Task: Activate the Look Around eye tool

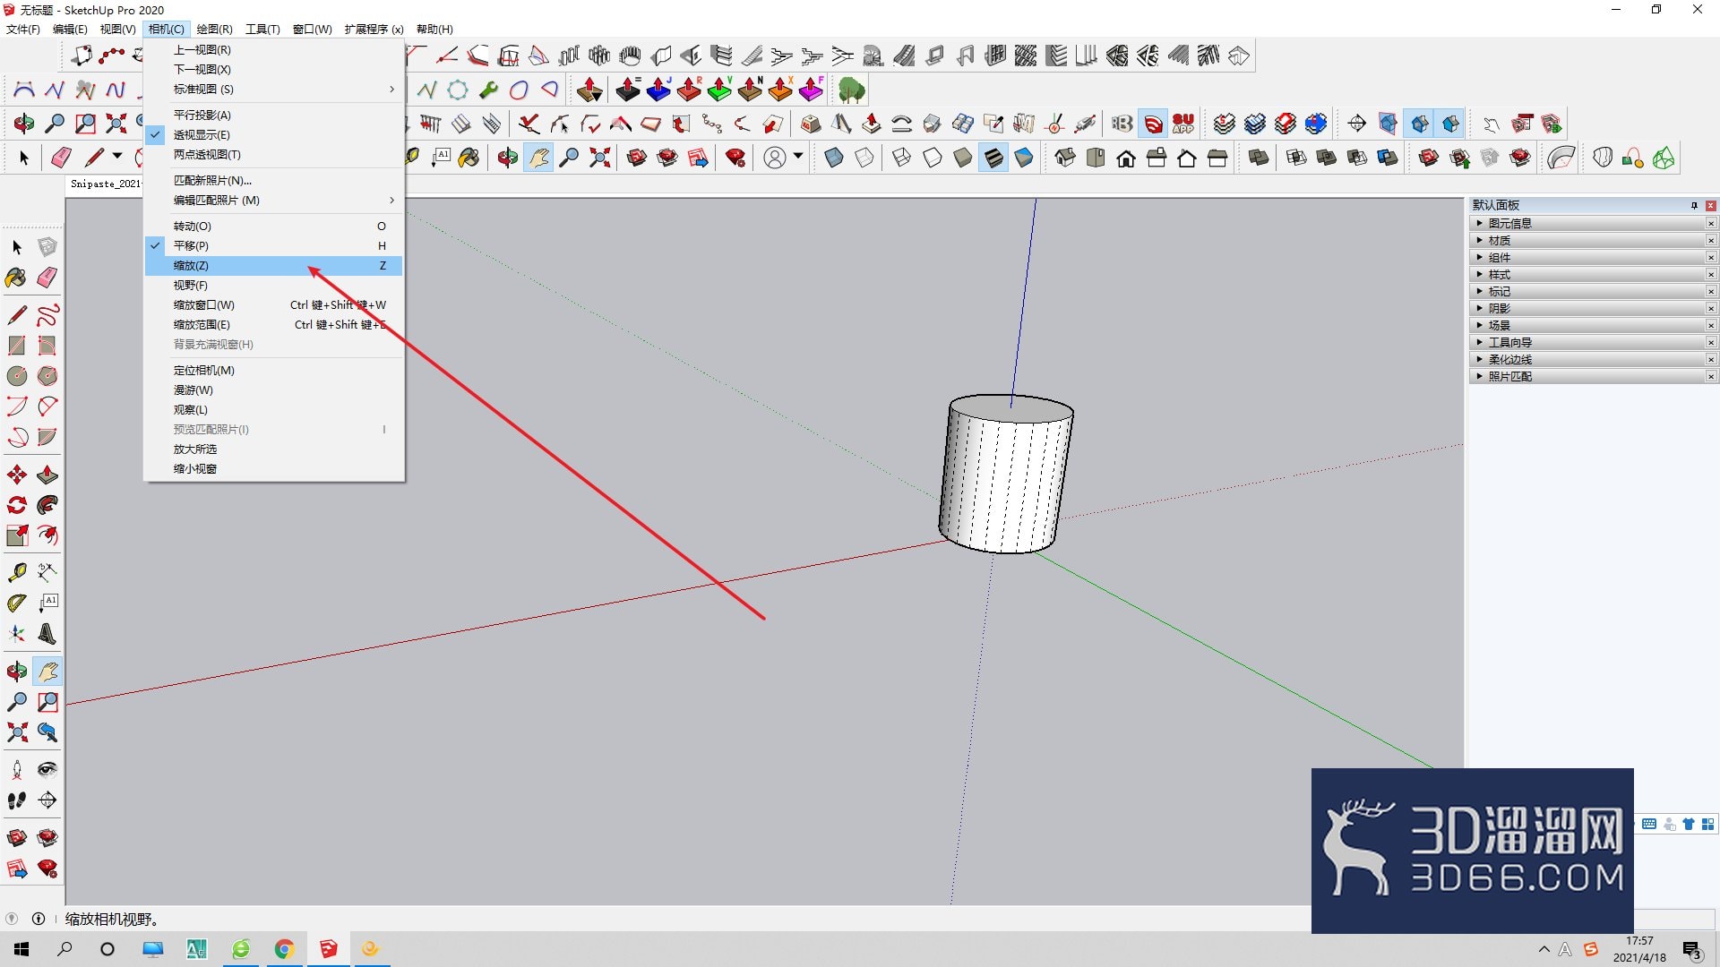Action: [47, 769]
